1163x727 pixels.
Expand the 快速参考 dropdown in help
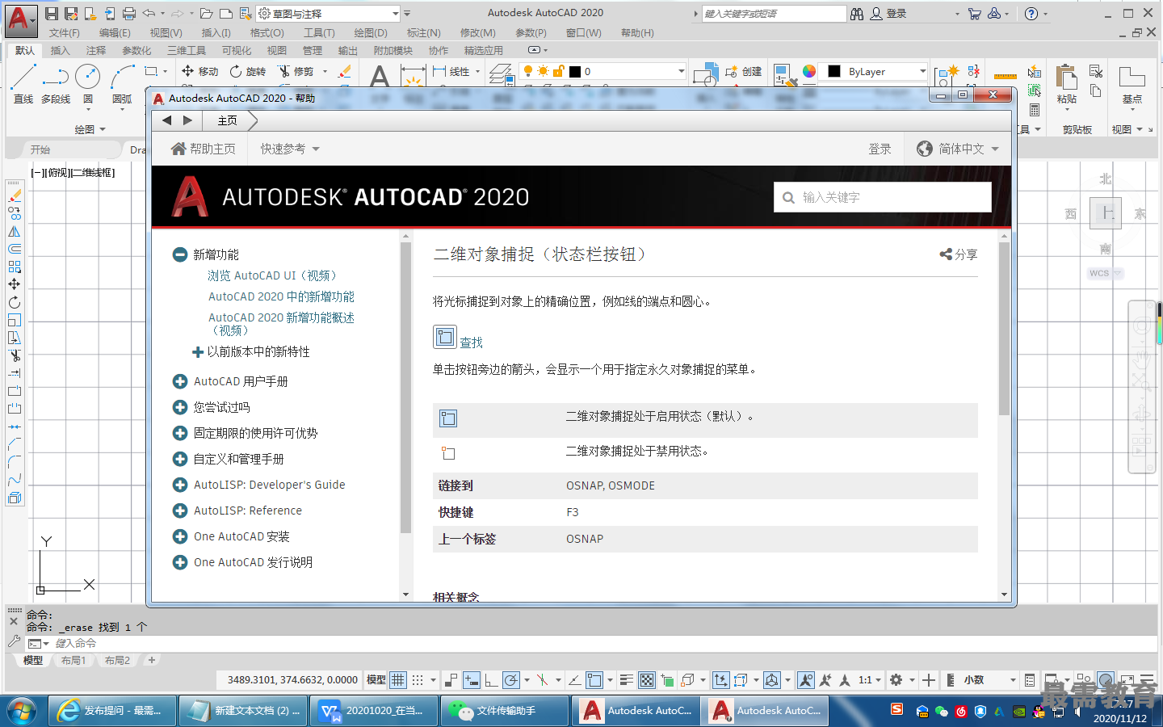pos(290,149)
